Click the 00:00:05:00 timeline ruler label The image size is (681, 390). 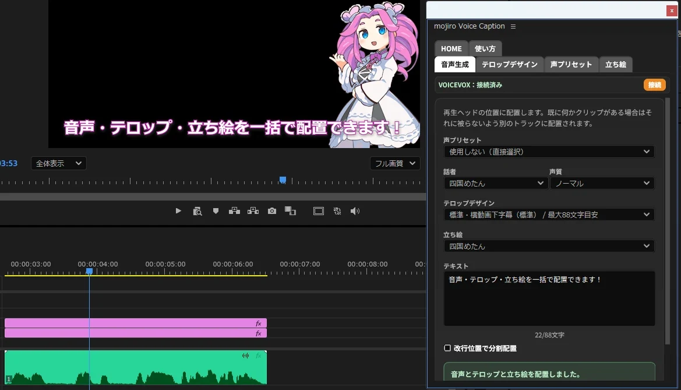tap(165, 264)
